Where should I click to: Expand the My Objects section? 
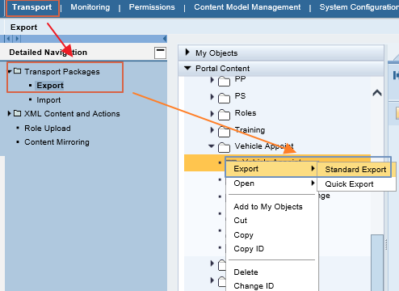(x=187, y=53)
